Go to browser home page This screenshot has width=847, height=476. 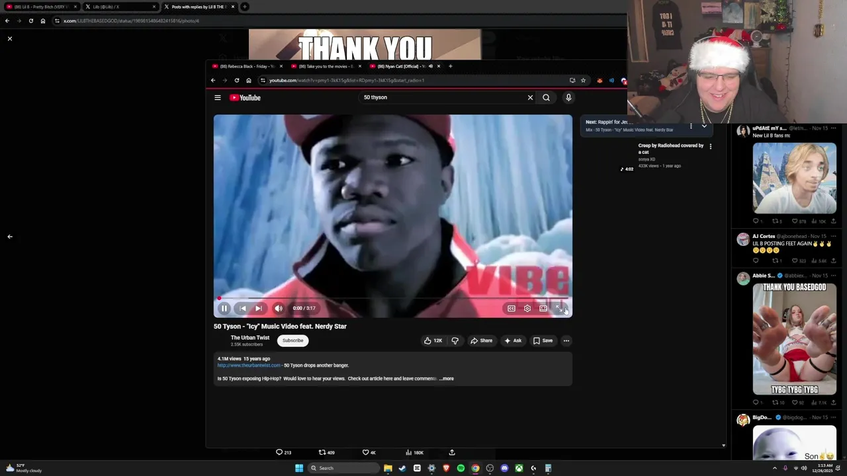(x=43, y=20)
